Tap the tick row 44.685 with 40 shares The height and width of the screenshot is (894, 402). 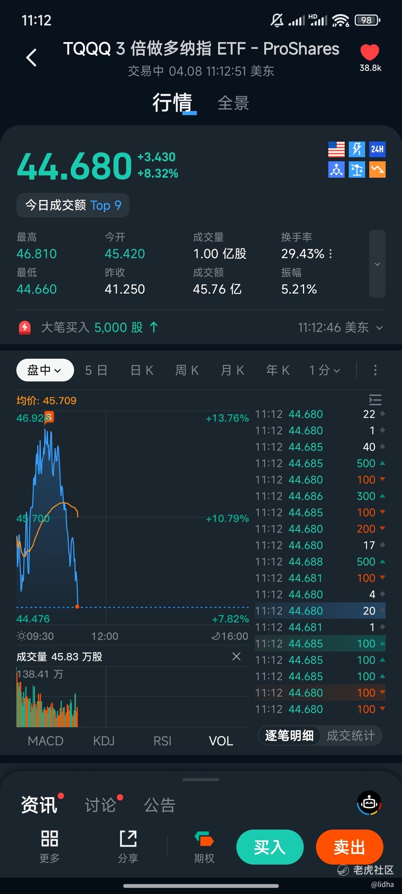click(x=320, y=447)
